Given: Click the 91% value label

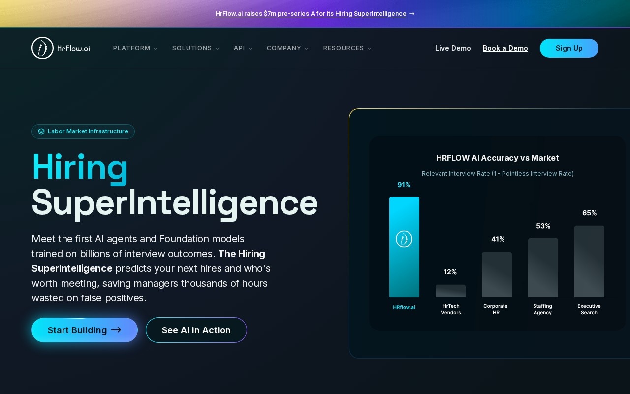Looking at the screenshot, I should coord(404,185).
